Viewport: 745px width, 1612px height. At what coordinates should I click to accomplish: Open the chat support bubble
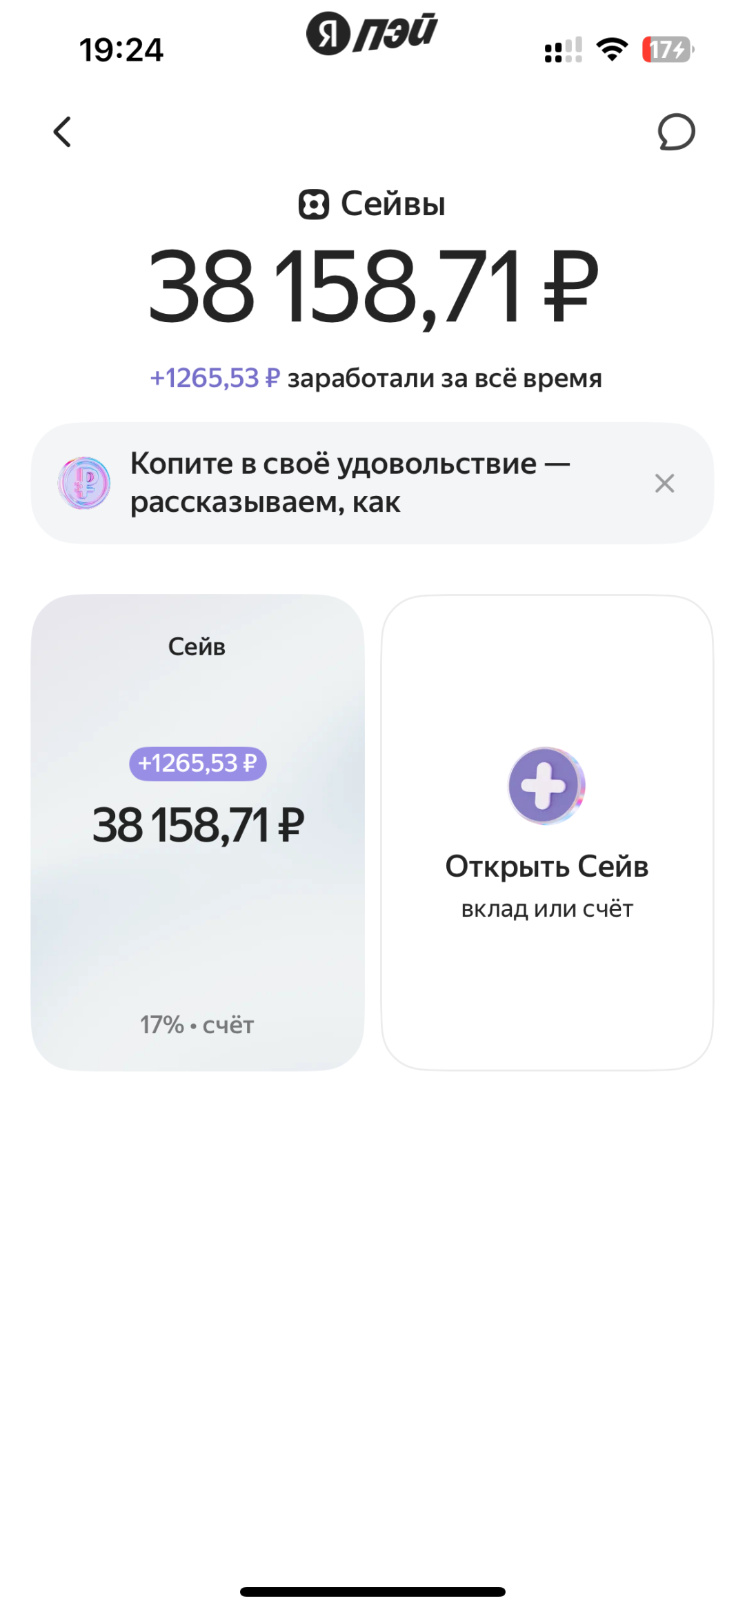click(x=675, y=132)
